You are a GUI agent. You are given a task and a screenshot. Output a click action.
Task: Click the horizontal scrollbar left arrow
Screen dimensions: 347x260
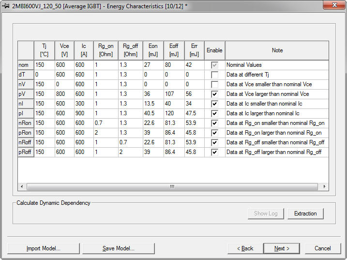[x=22, y=186]
